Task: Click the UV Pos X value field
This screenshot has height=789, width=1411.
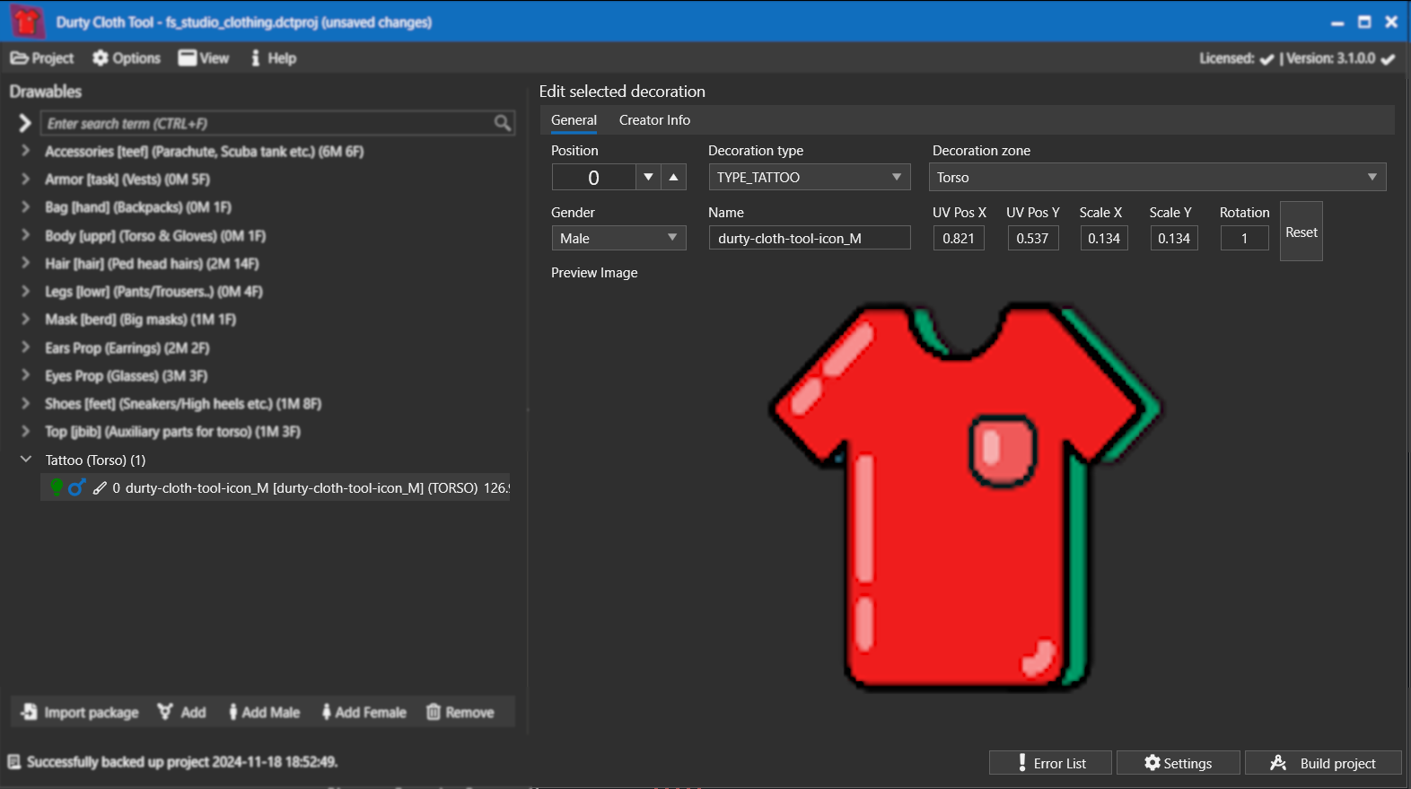Action: pos(958,238)
